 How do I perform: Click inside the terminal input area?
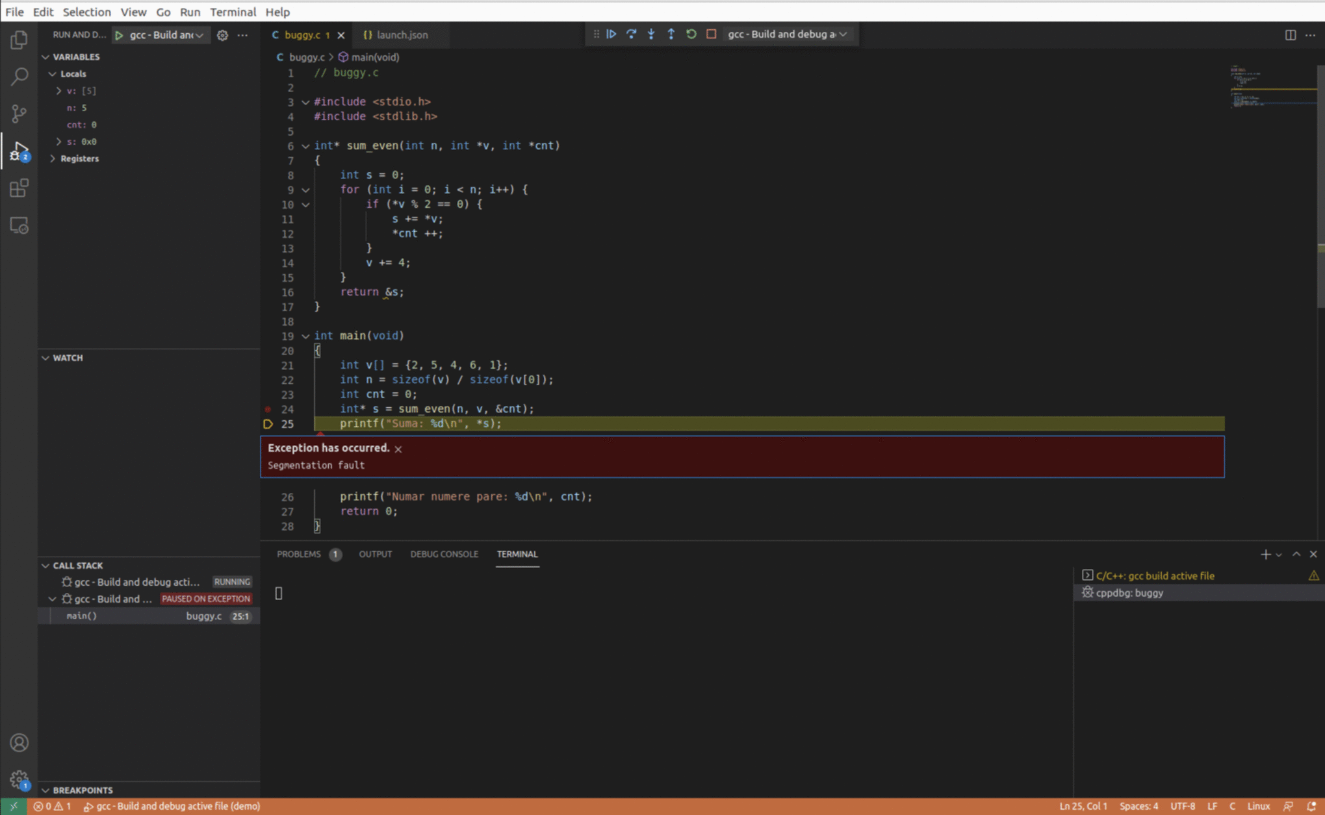[585, 593]
